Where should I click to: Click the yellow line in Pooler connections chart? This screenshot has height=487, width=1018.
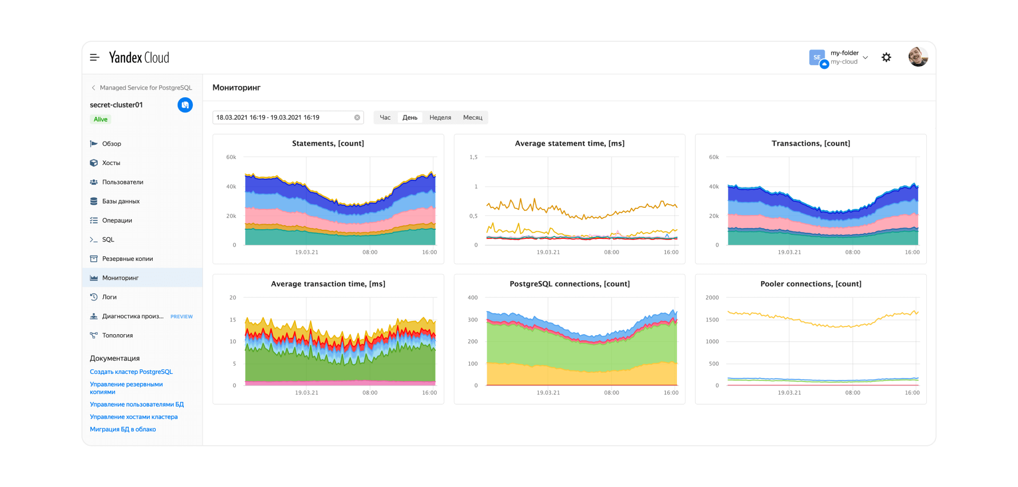click(823, 319)
